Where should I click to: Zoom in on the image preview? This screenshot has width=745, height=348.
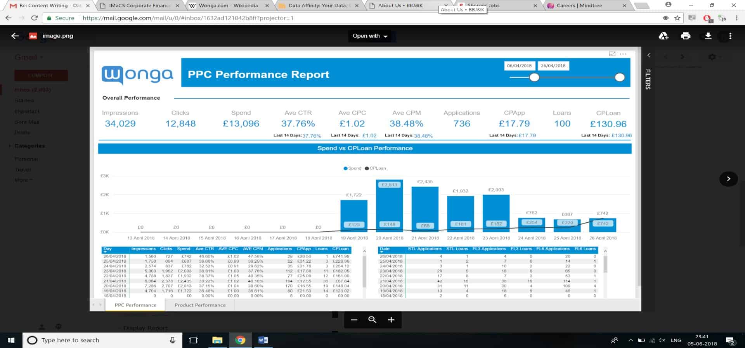[x=391, y=320]
